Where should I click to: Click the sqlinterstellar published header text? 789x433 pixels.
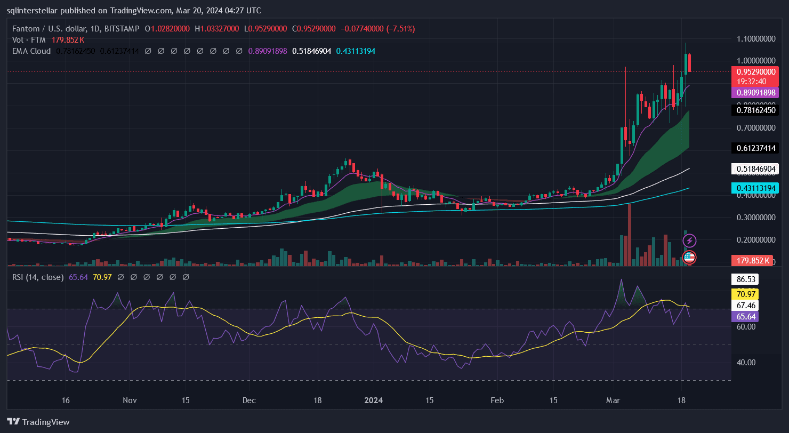coord(134,10)
